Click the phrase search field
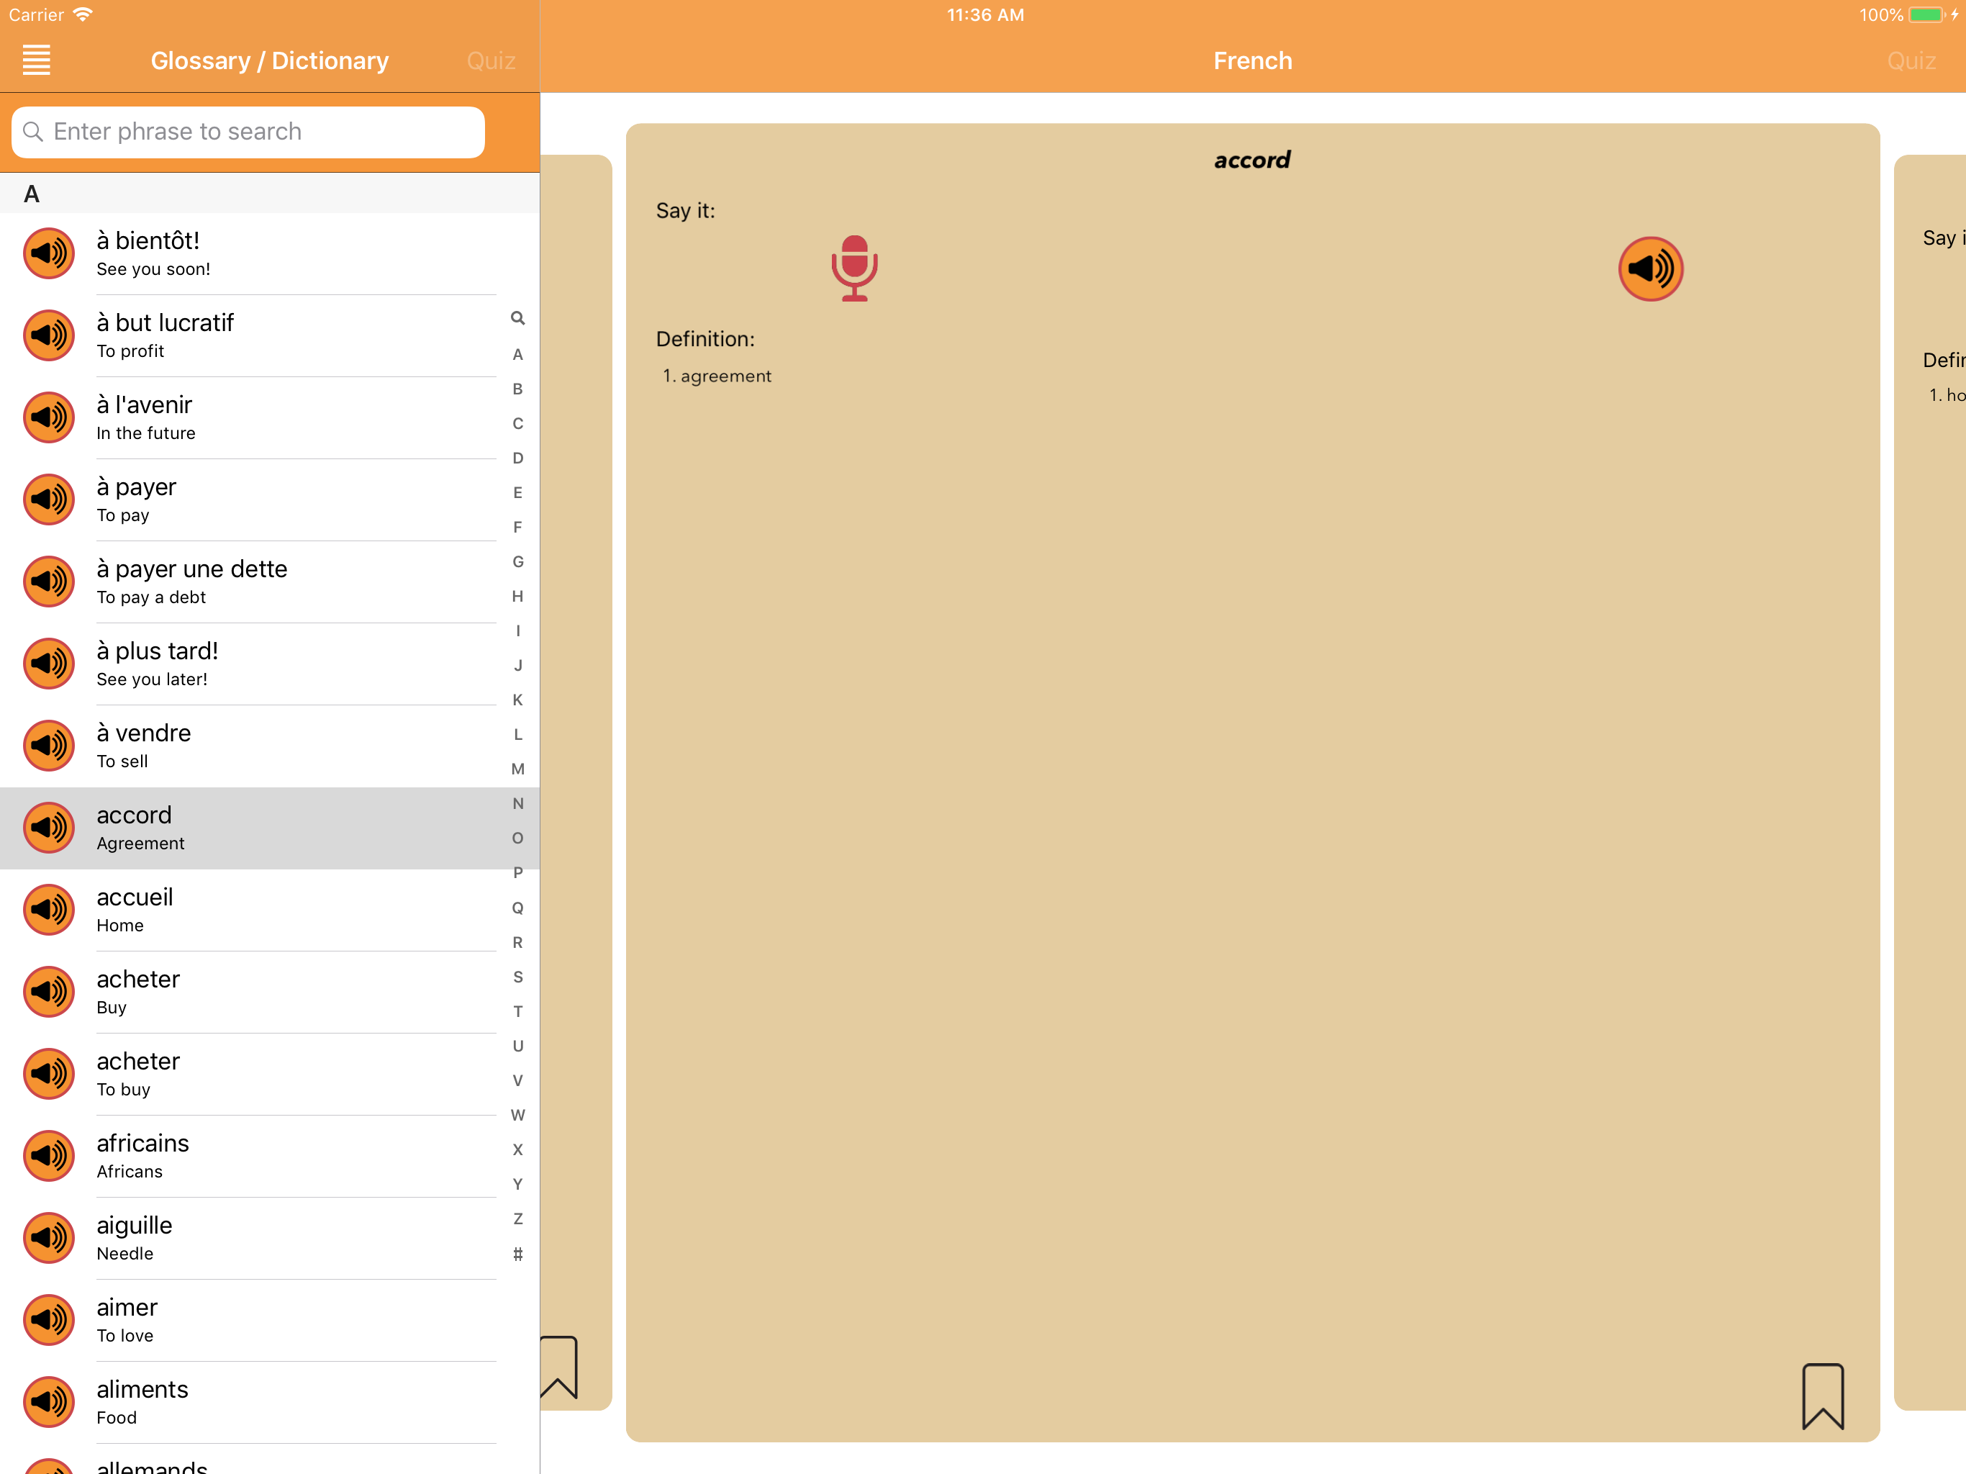 [x=248, y=132]
